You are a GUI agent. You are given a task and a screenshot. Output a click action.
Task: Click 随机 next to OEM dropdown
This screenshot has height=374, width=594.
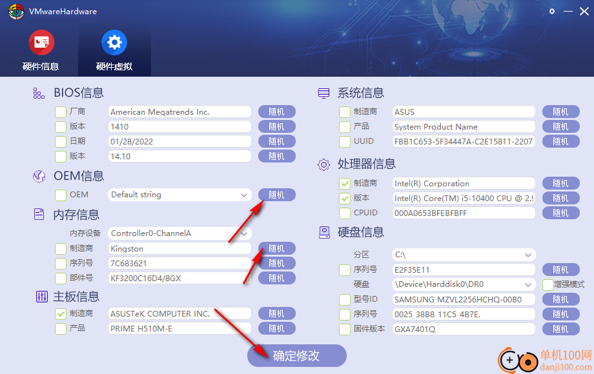(276, 195)
